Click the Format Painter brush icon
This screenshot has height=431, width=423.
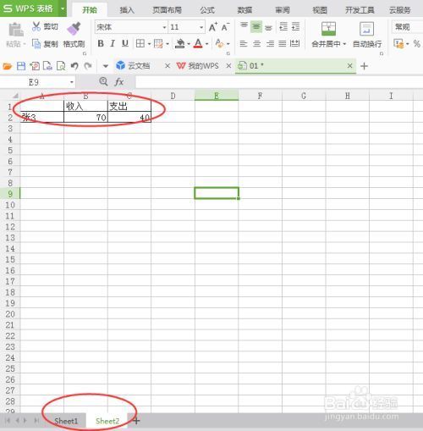(74, 29)
